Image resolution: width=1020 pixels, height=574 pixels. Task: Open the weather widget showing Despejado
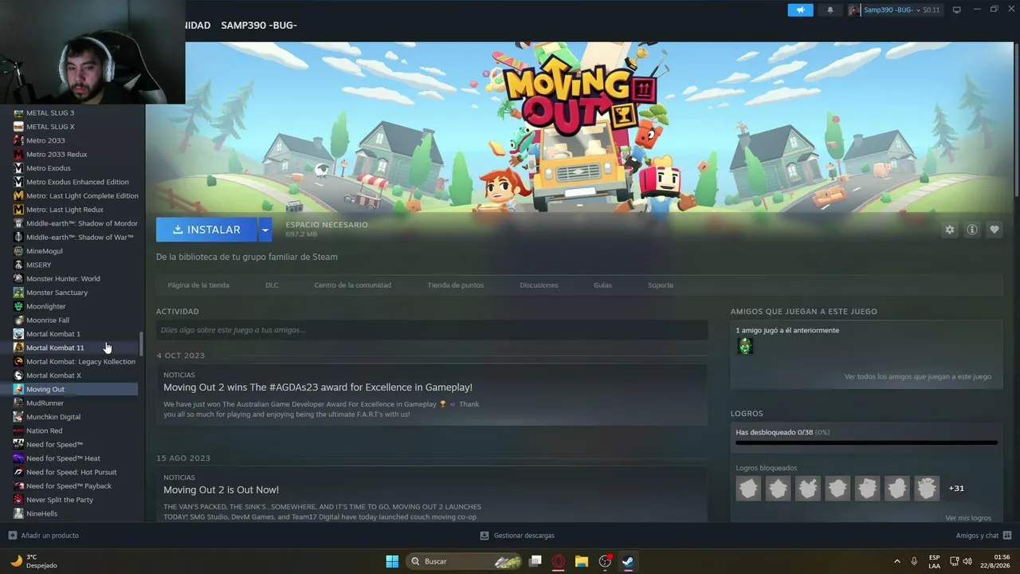[33, 561]
